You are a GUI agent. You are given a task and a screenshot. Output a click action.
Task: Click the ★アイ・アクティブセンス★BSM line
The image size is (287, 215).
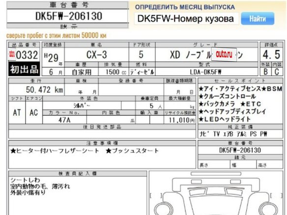pos(240,89)
